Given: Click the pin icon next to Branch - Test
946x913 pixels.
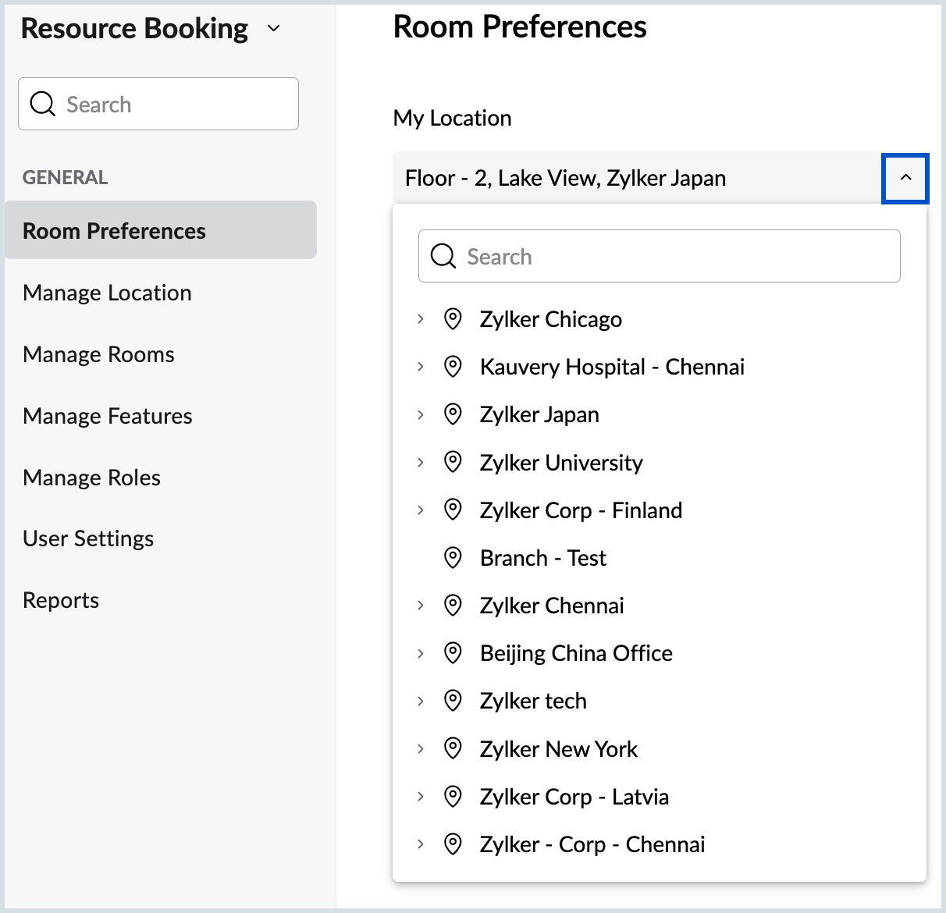Looking at the screenshot, I should pos(453,558).
